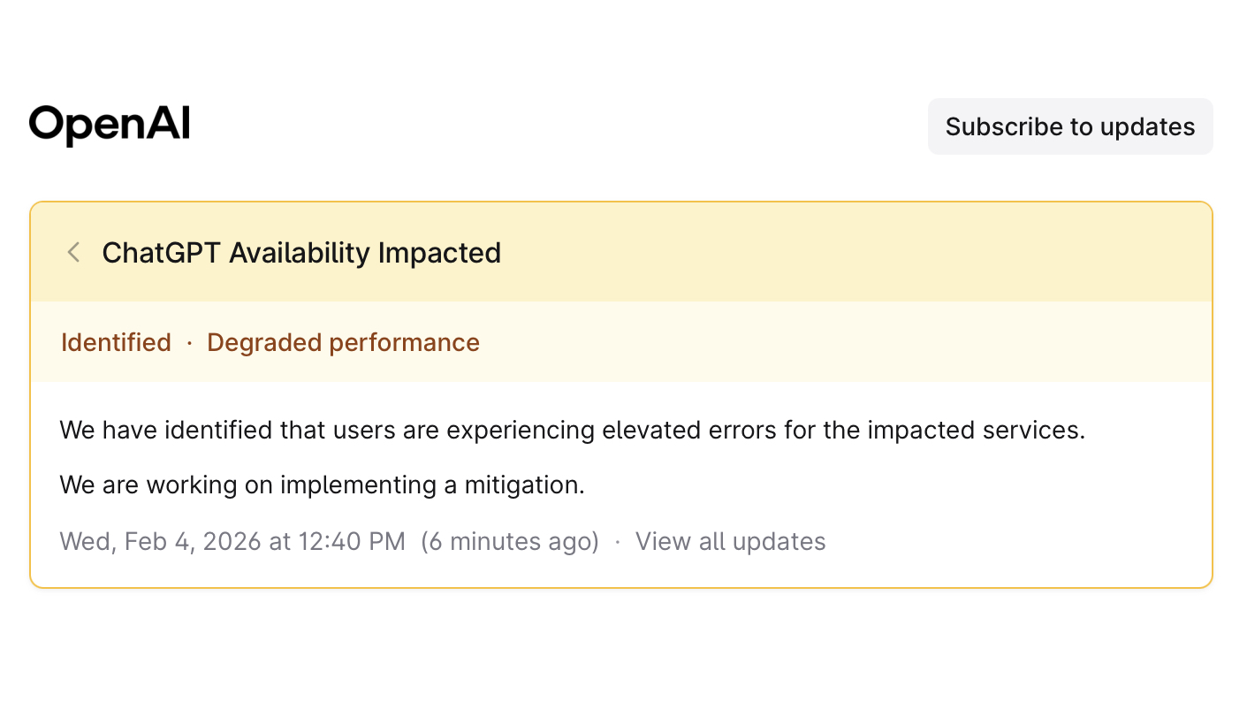Click the separator dot between status labels

pyautogui.click(x=189, y=342)
